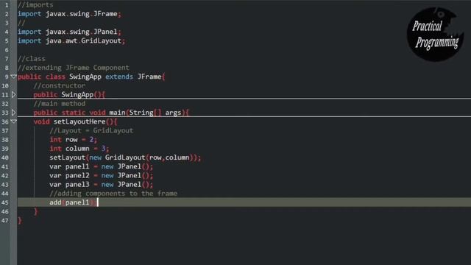This screenshot has height=265, width=471.
Task: Click 'JPanel' in the javax.swing.JPanel import
Action: point(105,32)
